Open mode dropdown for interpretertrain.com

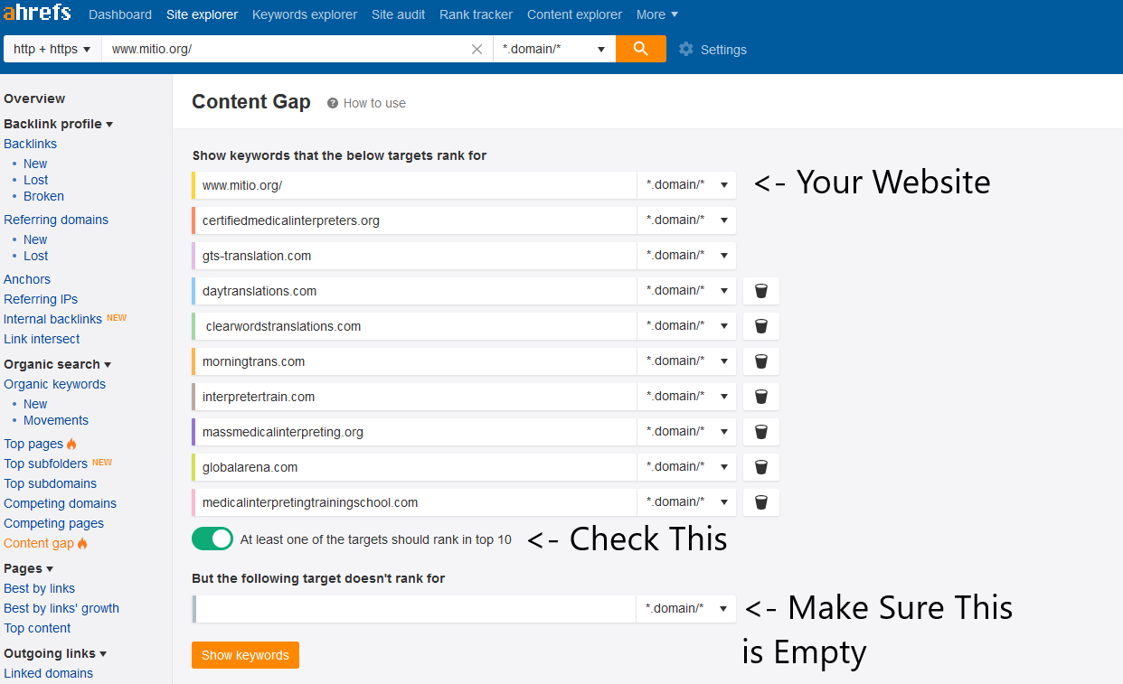[686, 397]
